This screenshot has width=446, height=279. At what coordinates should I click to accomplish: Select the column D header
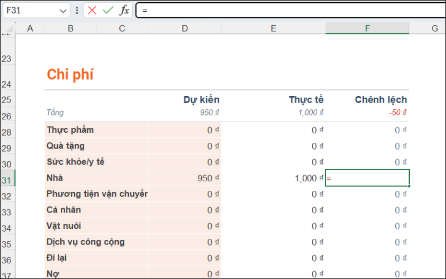click(185, 28)
